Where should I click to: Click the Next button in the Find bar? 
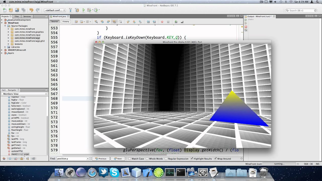pyautogui.click(x=117, y=158)
